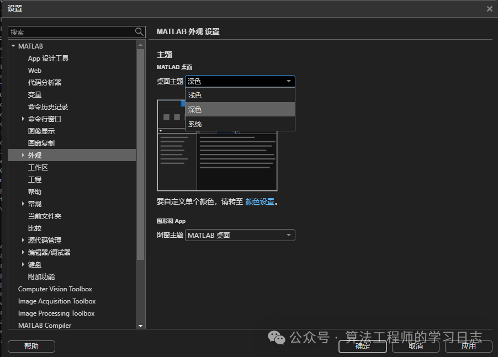Screen dimensions: 498x357
Task: Select MATLAB Compiler in the tree
Action: coord(45,325)
